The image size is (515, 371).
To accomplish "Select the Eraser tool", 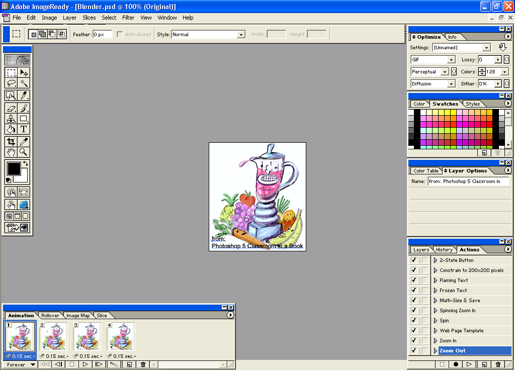I will point(11,108).
